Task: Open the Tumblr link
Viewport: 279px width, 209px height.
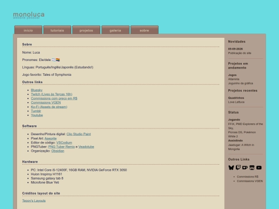Action: click(x=36, y=111)
